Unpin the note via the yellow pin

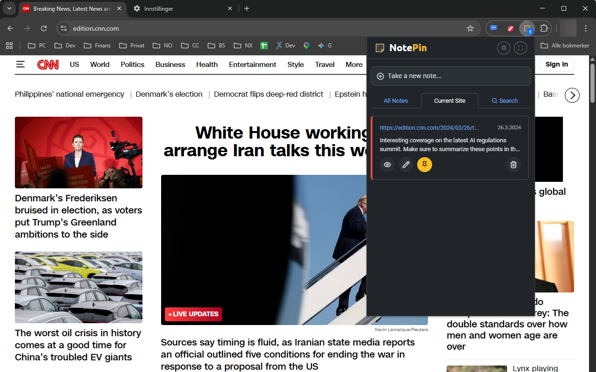click(424, 164)
